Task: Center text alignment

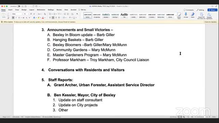Action: click(x=53, y=18)
